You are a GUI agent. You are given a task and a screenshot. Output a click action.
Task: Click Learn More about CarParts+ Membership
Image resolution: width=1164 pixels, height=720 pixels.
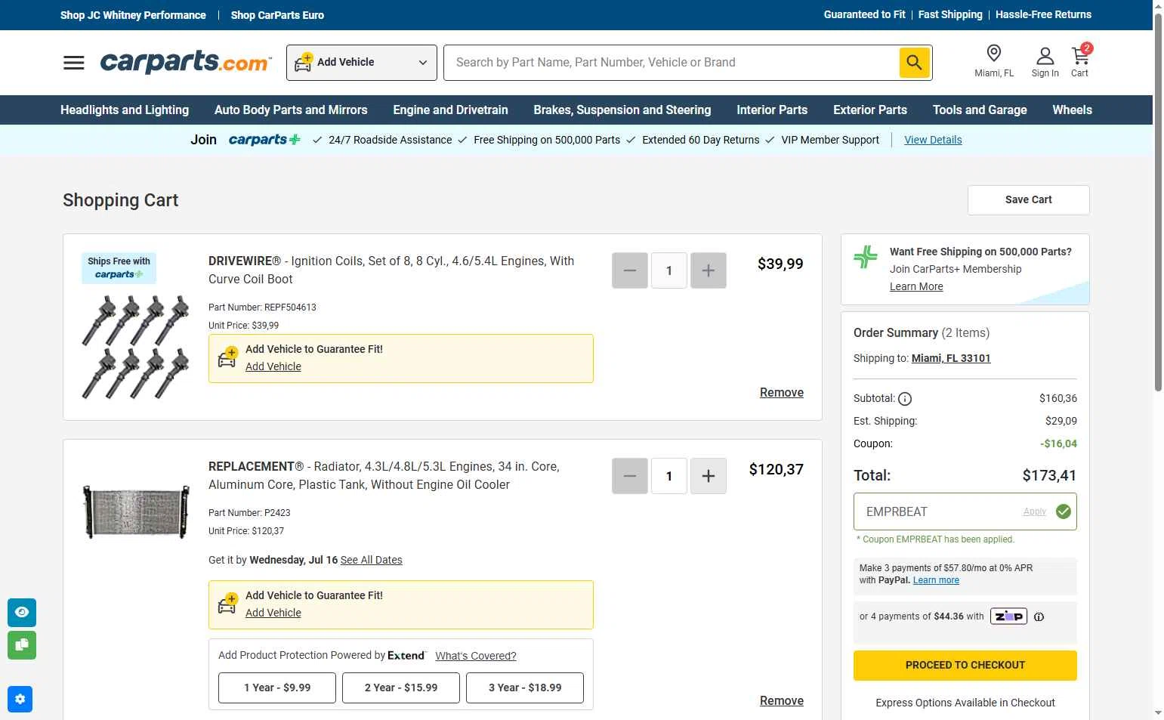[916, 286]
